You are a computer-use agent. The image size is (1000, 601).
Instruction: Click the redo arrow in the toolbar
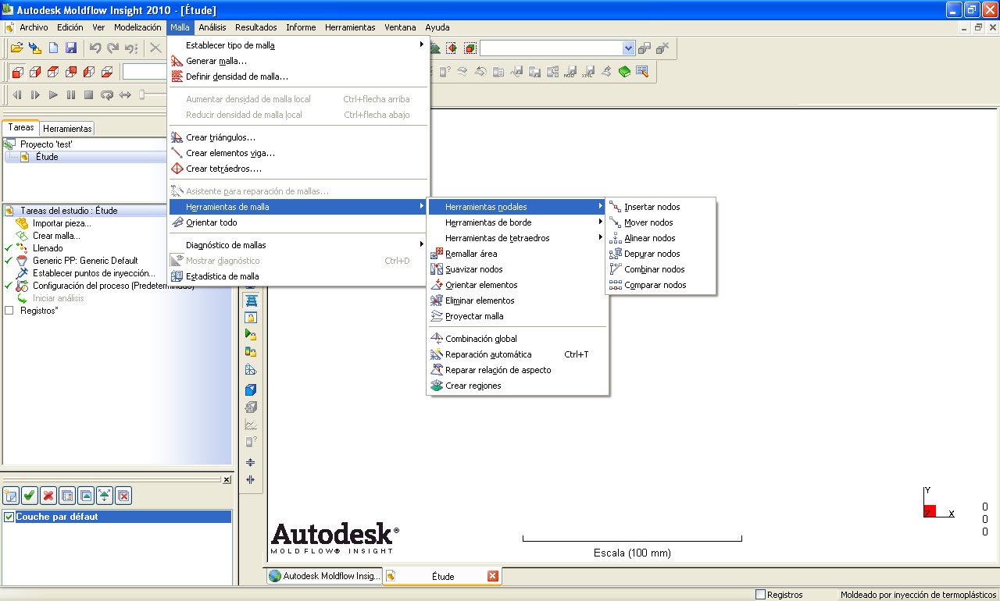coord(113,48)
